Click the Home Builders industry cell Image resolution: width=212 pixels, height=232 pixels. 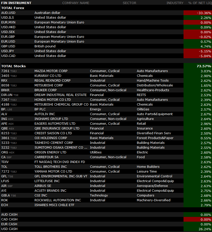click(148, 167)
